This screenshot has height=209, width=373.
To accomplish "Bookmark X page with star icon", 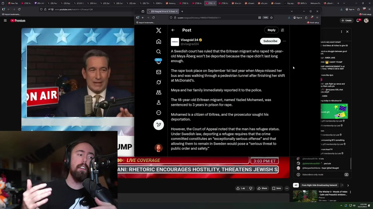I will coord(271,17).
